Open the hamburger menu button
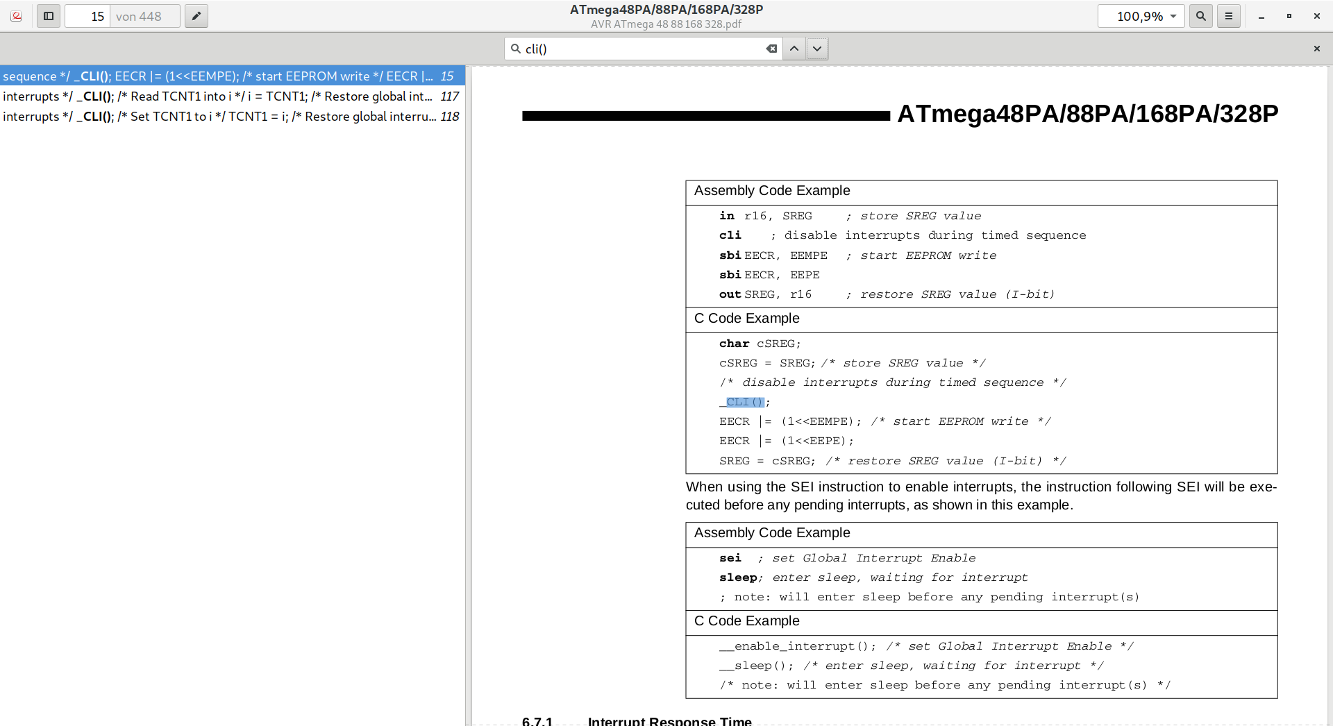This screenshot has width=1333, height=726. coord(1229,16)
